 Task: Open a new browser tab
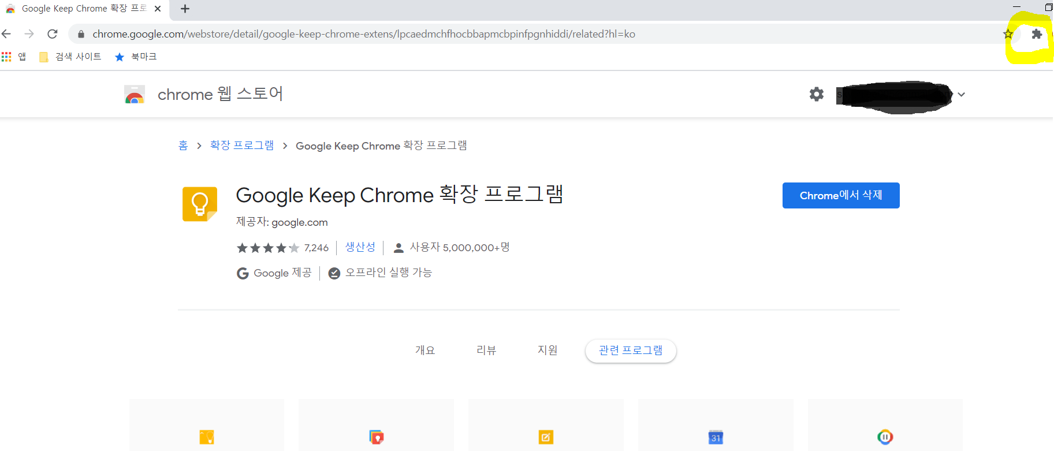pyautogui.click(x=185, y=9)
